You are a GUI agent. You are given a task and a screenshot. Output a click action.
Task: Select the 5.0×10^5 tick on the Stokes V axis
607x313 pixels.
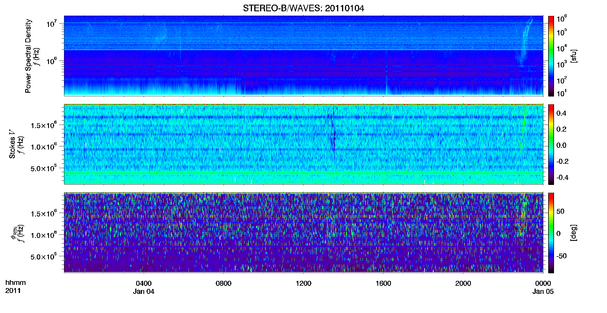tap(44, 168)
